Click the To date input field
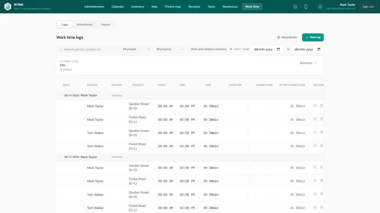 (308, 49)
